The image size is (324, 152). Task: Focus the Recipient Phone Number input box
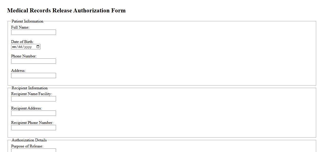(33, 128)
